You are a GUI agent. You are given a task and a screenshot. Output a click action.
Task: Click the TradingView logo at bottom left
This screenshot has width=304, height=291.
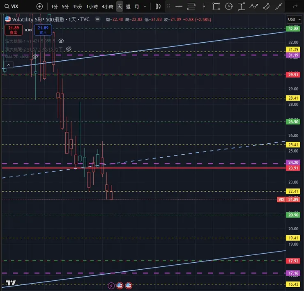[x=10, y=283]
